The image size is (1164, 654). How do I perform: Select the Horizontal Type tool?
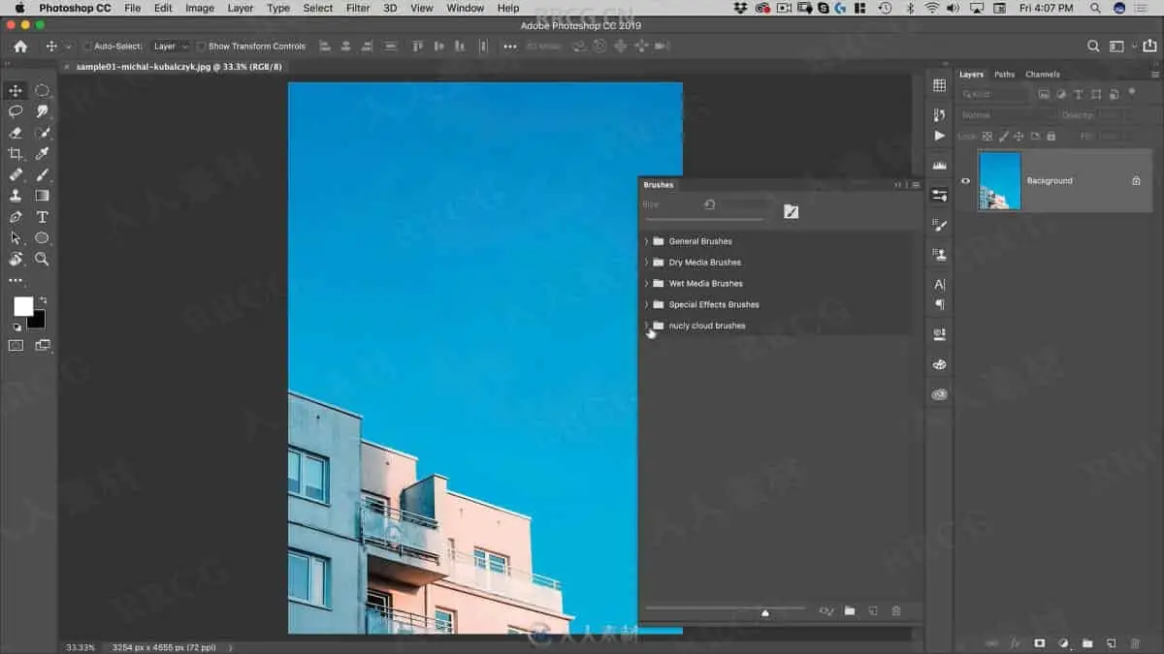[x=43, y=217]
